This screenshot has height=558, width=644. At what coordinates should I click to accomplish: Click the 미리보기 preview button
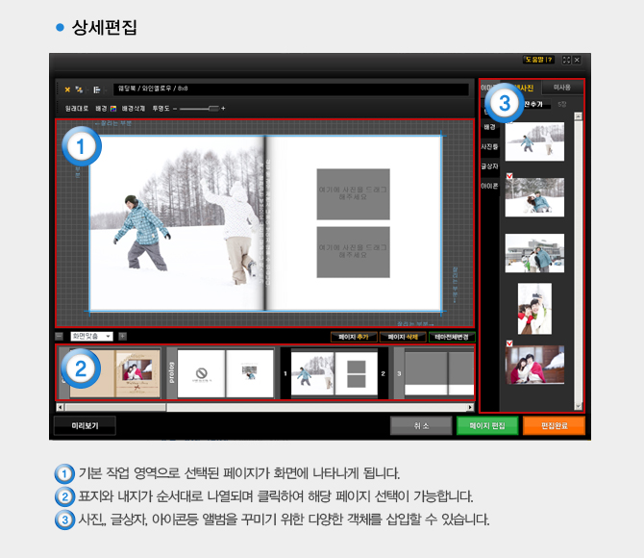coord(84,424)
